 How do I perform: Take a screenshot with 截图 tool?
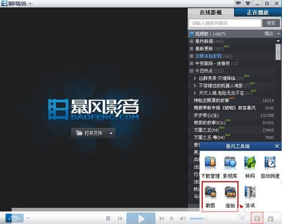tap(210, 197)
